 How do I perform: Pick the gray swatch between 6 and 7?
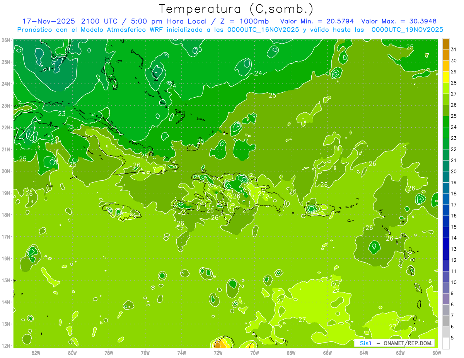click(x=446, y=321)
